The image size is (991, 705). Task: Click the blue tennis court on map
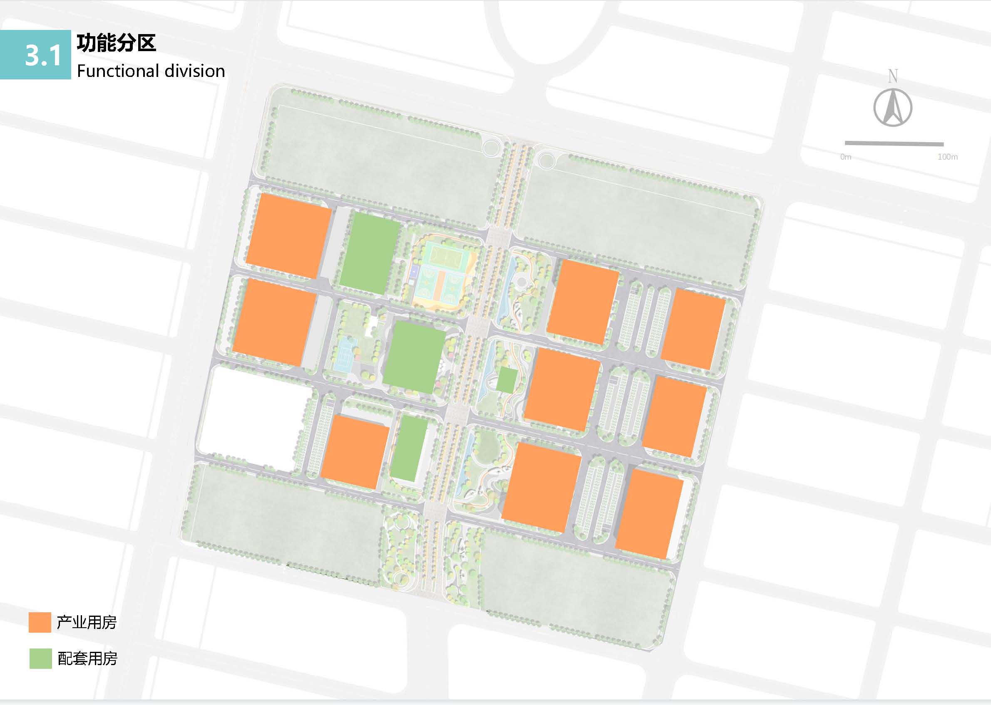click(345, 355)
